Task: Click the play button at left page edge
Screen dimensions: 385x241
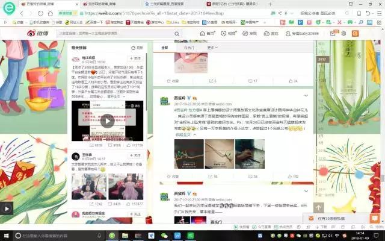Action: 7,209
